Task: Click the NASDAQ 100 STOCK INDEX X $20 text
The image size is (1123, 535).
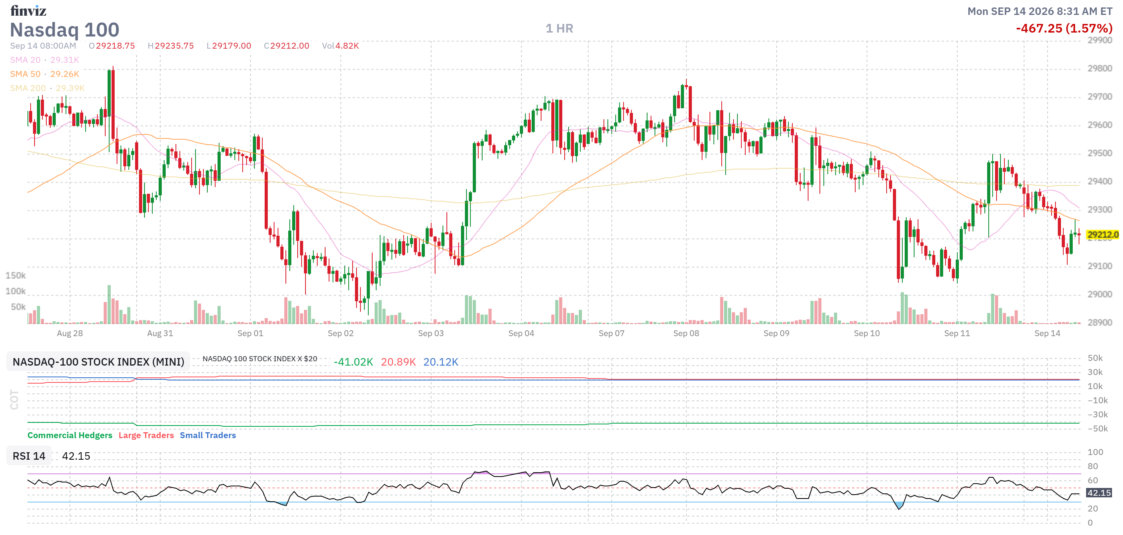Action: click(260, 359)
